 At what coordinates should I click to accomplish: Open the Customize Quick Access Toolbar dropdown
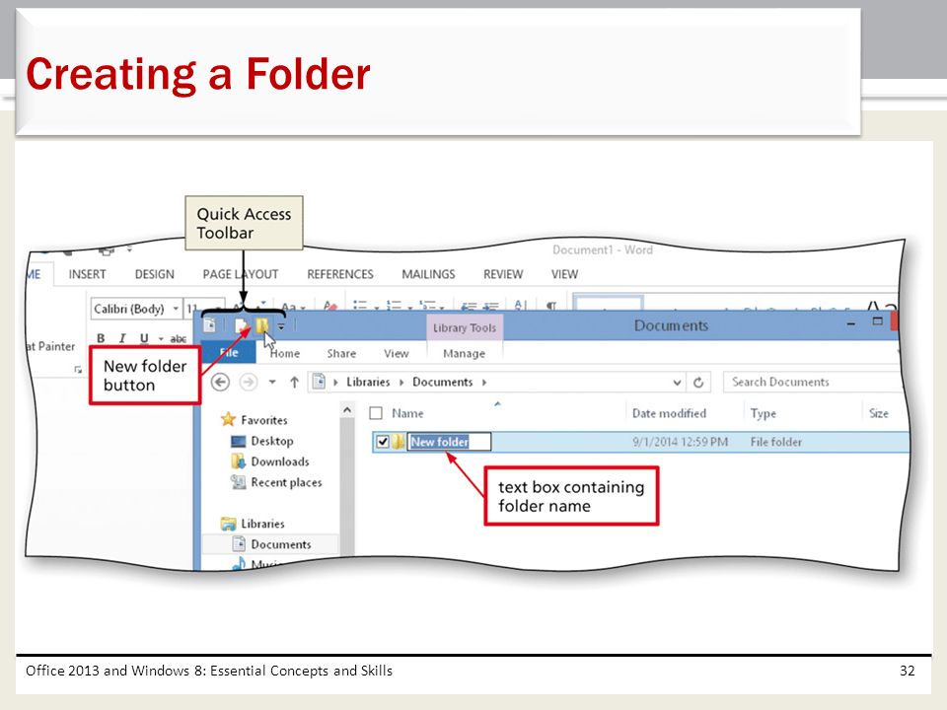coord(281,326)
